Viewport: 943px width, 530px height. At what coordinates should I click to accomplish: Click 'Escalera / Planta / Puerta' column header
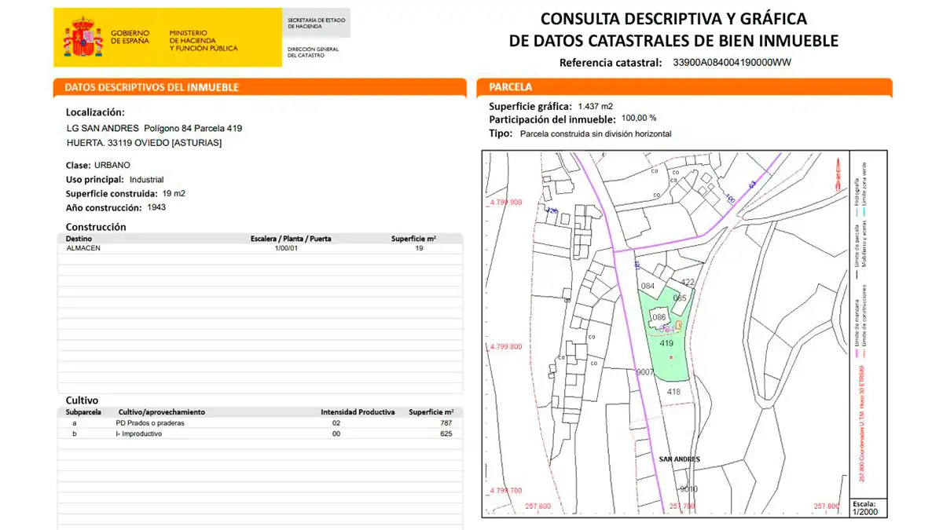(290, 238)
